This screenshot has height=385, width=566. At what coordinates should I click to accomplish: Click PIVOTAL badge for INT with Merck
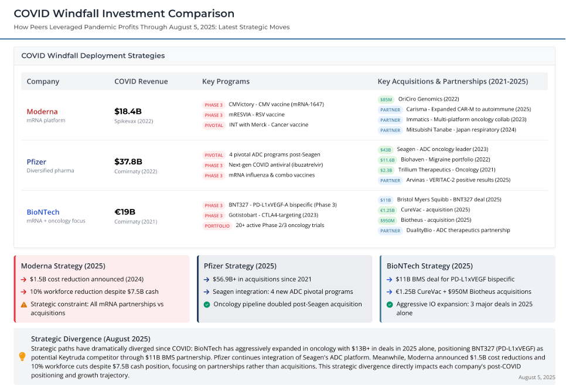[x=214, y=125]
